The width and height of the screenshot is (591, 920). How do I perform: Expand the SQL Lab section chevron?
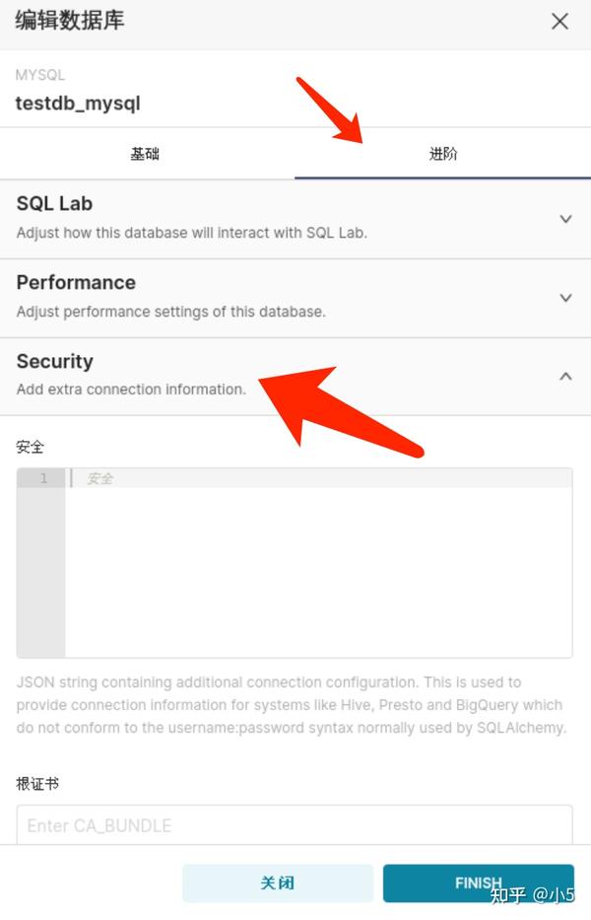(x=565, y=219)
